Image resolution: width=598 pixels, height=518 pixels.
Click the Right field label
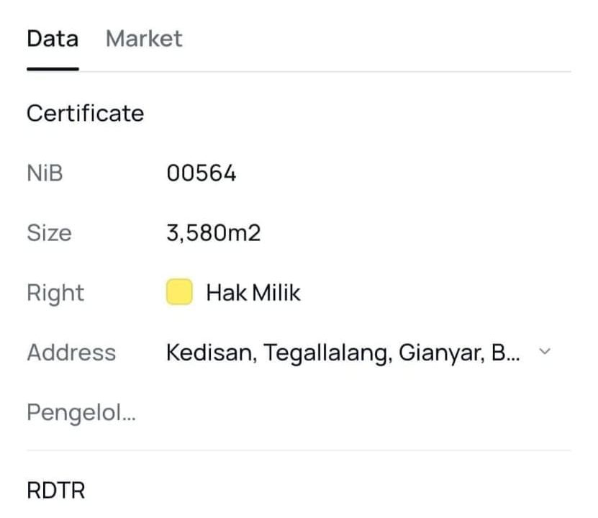point(55,293)
